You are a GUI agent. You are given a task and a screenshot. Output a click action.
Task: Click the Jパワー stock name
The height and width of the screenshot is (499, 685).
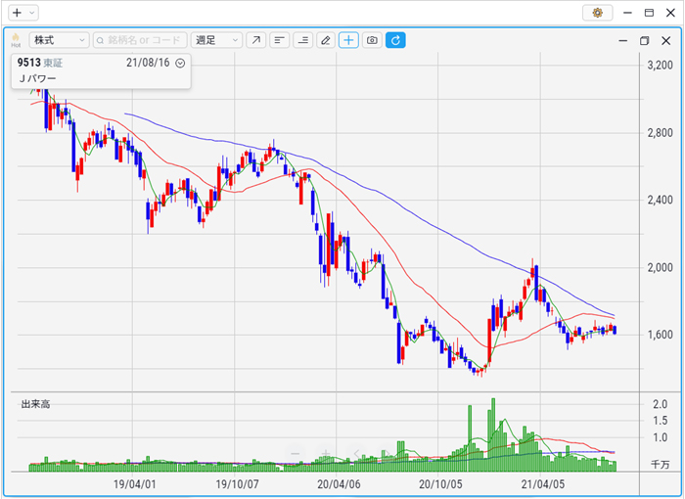(37, 79)
